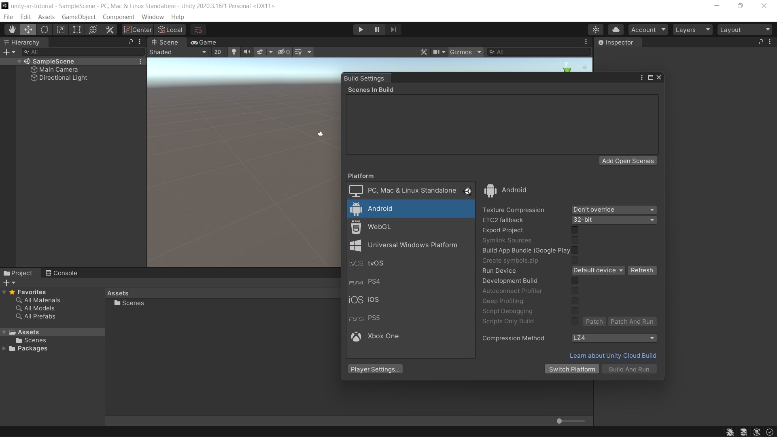Image resolution: width=777 pixels, height=437 pixels.
Task: Open the Component menu
Action: [118, 17]
